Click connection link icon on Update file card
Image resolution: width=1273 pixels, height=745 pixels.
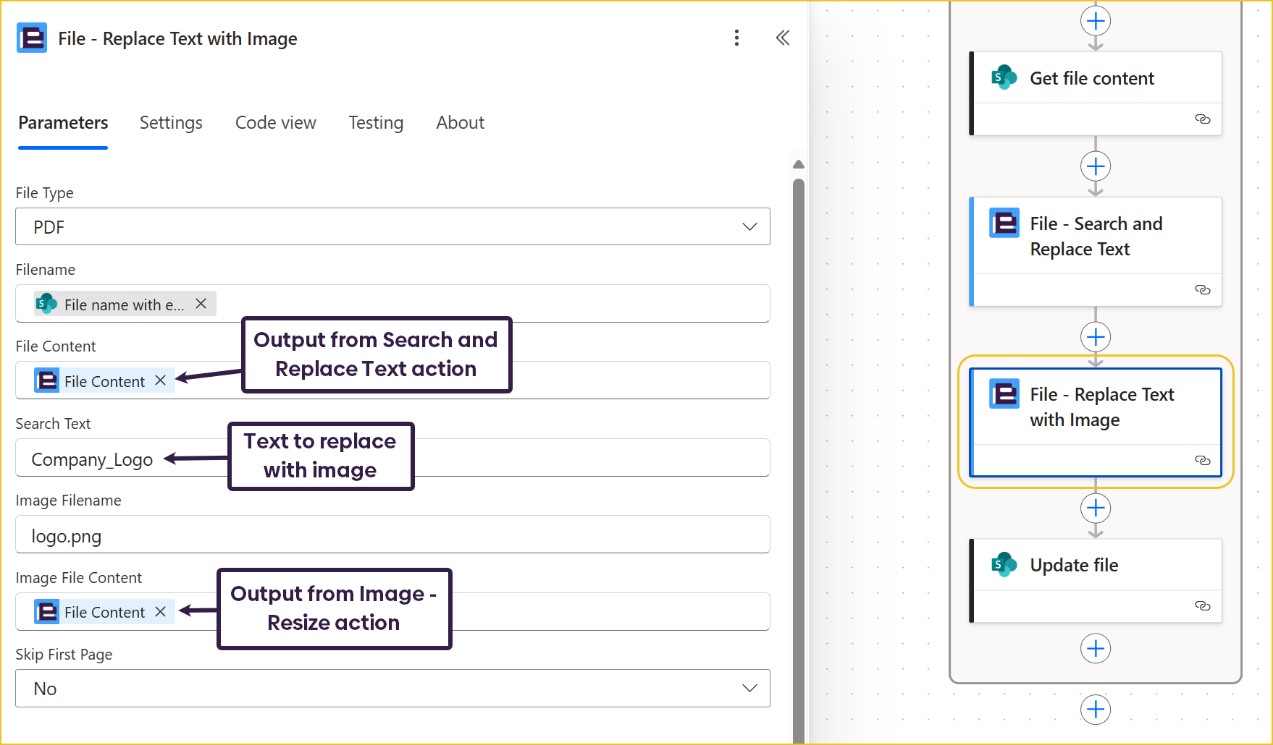tap(1202, 606)
